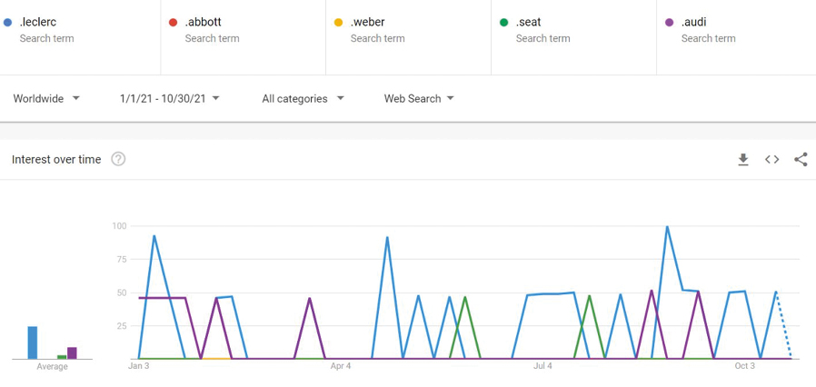Click the red .abbott color dot

click(174, 23)
